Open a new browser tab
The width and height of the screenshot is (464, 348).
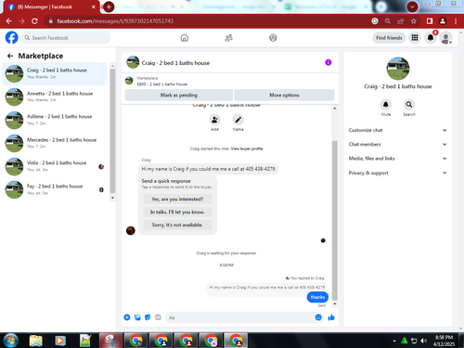coord(109,6)
